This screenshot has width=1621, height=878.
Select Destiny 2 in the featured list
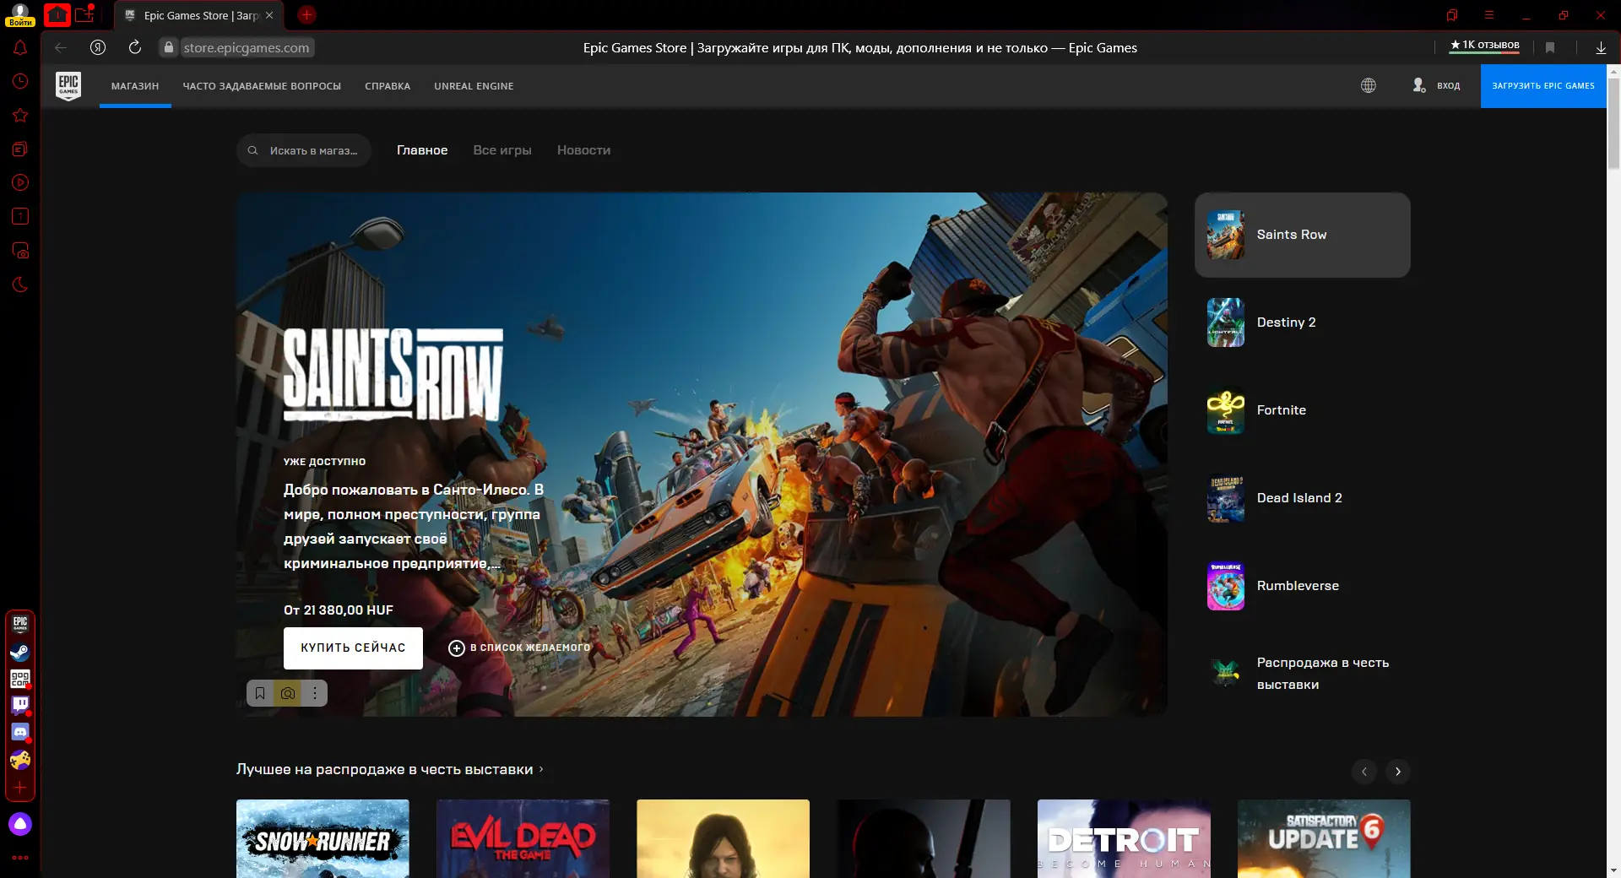tap(1303, 322)
